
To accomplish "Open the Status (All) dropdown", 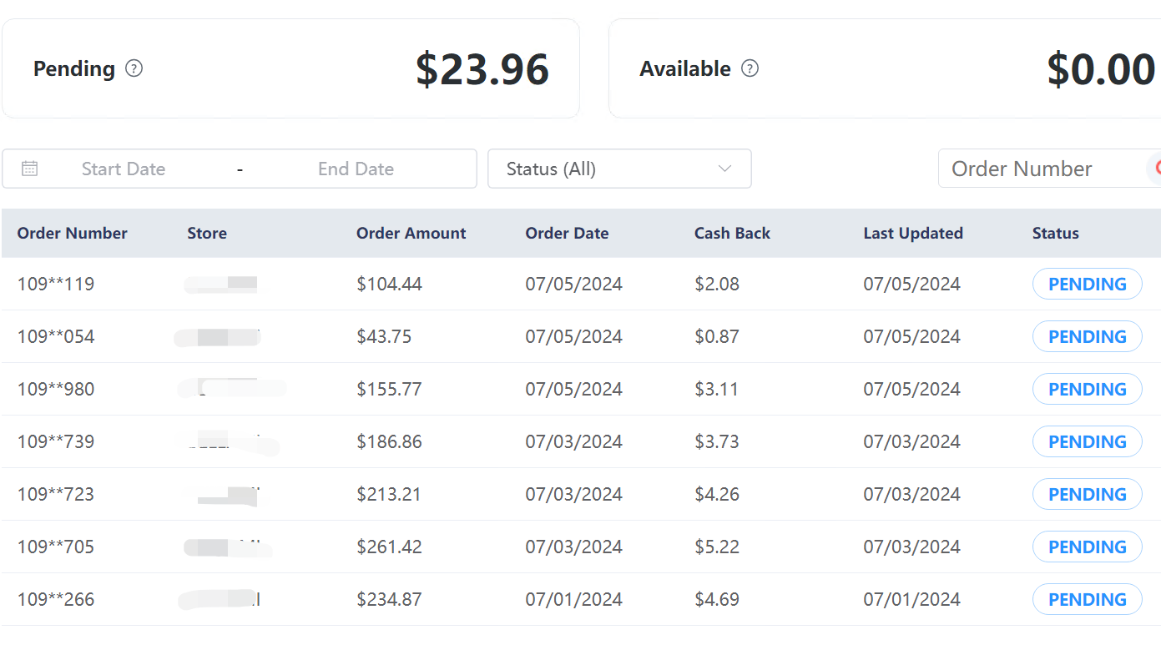I will [x=618, y=169].
